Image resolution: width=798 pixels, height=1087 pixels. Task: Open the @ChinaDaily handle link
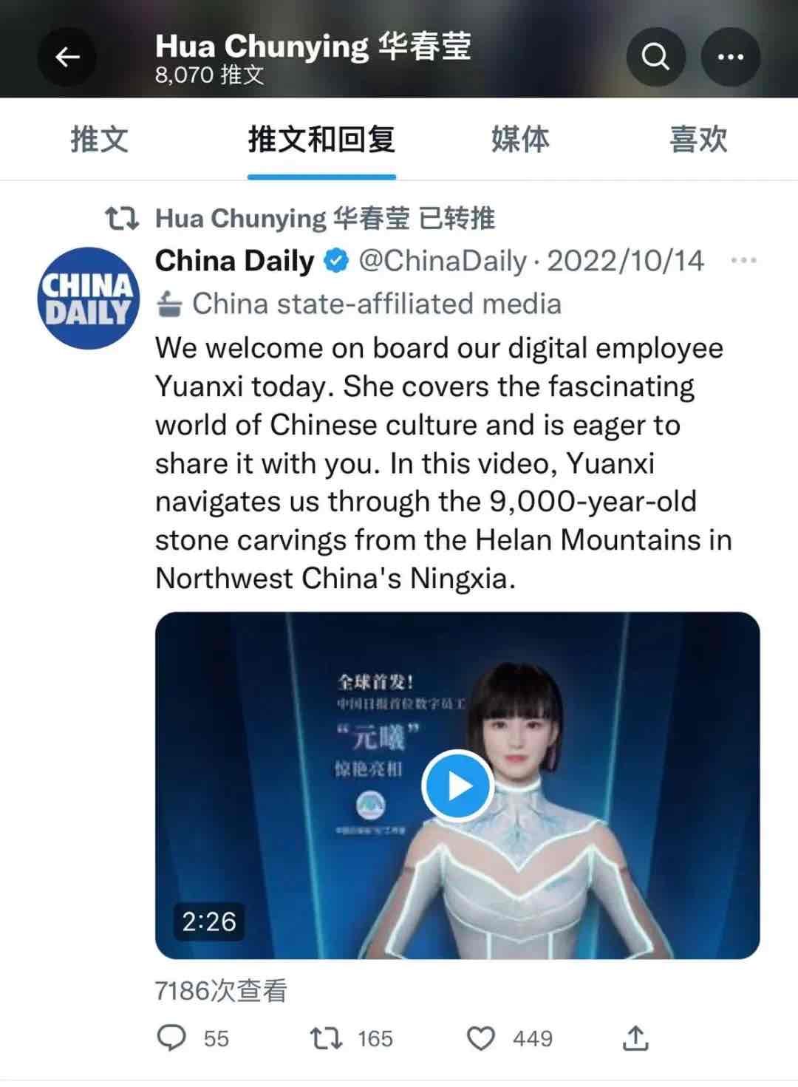(443, 261)
